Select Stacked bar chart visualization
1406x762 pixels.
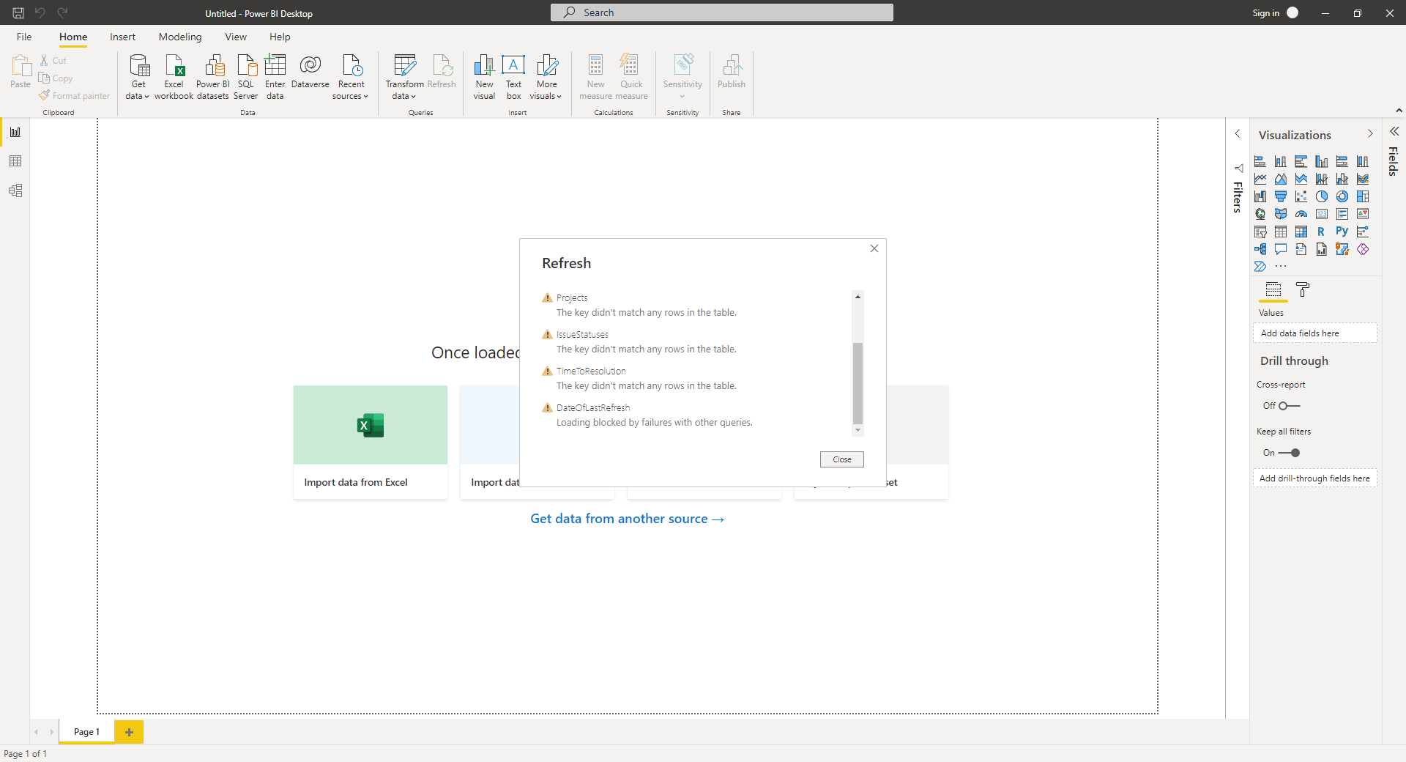click(1260, 161)
